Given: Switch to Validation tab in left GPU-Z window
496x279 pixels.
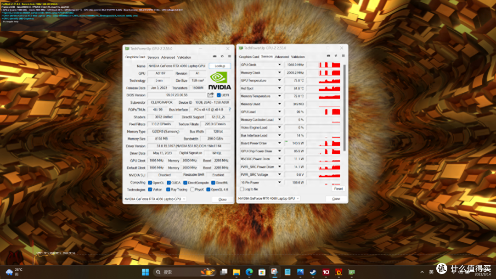Looking at the screenshot, I should 184,57.
